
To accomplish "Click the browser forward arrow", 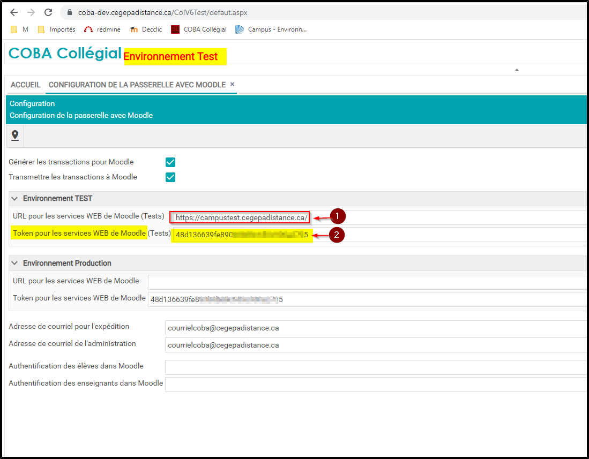I will click(x=31, y=12).
